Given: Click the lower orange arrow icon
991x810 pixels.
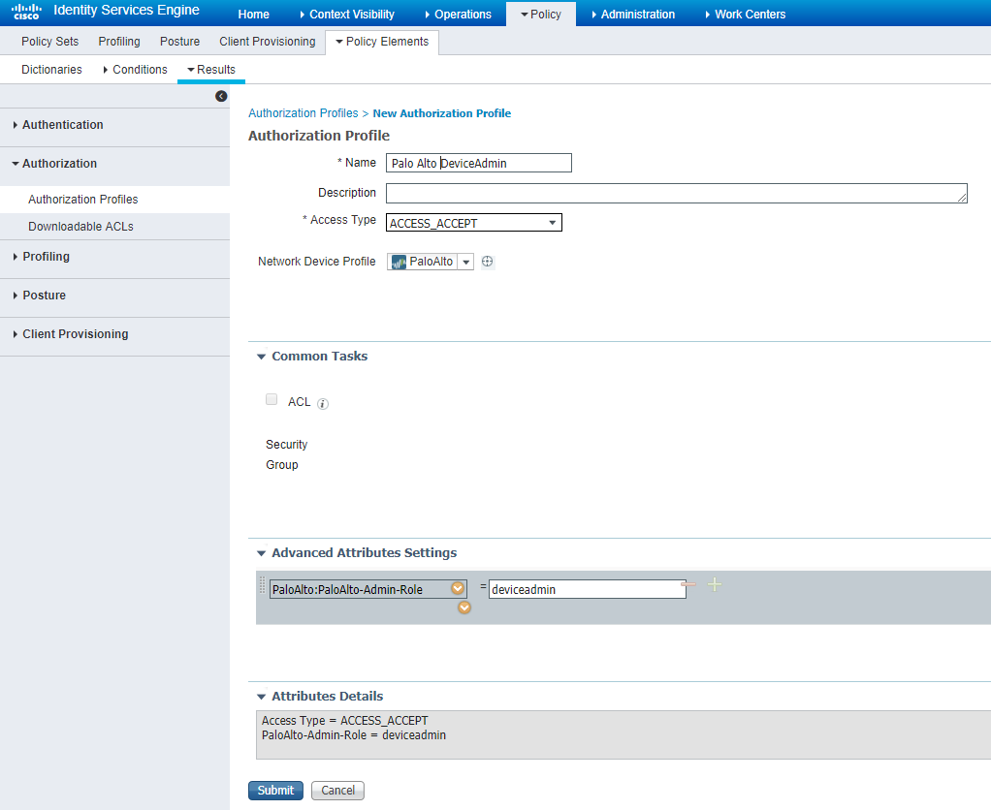Looking at the screenshot, I should point(464,607).
